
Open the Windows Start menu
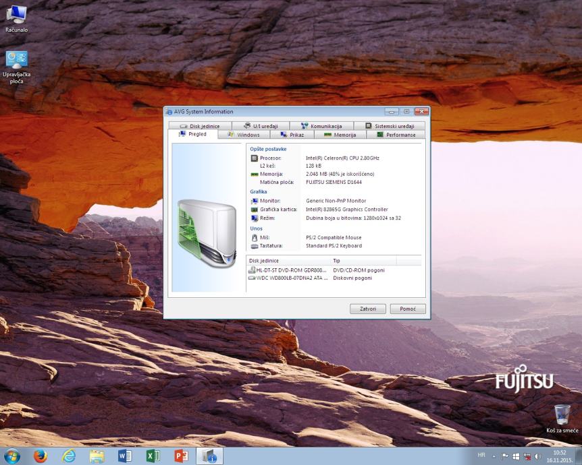[x=12, y=456]
